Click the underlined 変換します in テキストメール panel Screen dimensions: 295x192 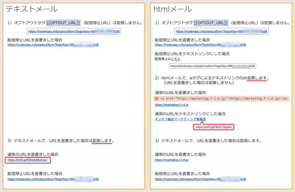[102, 141]
